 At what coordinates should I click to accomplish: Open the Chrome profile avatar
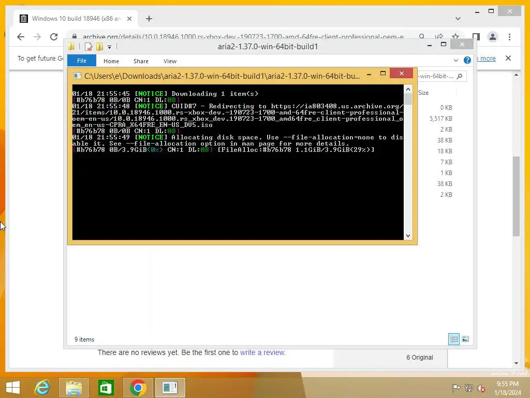493,37
